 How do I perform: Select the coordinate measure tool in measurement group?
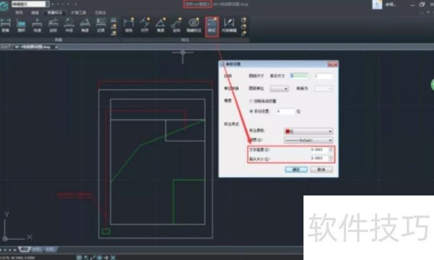(53, 25)
